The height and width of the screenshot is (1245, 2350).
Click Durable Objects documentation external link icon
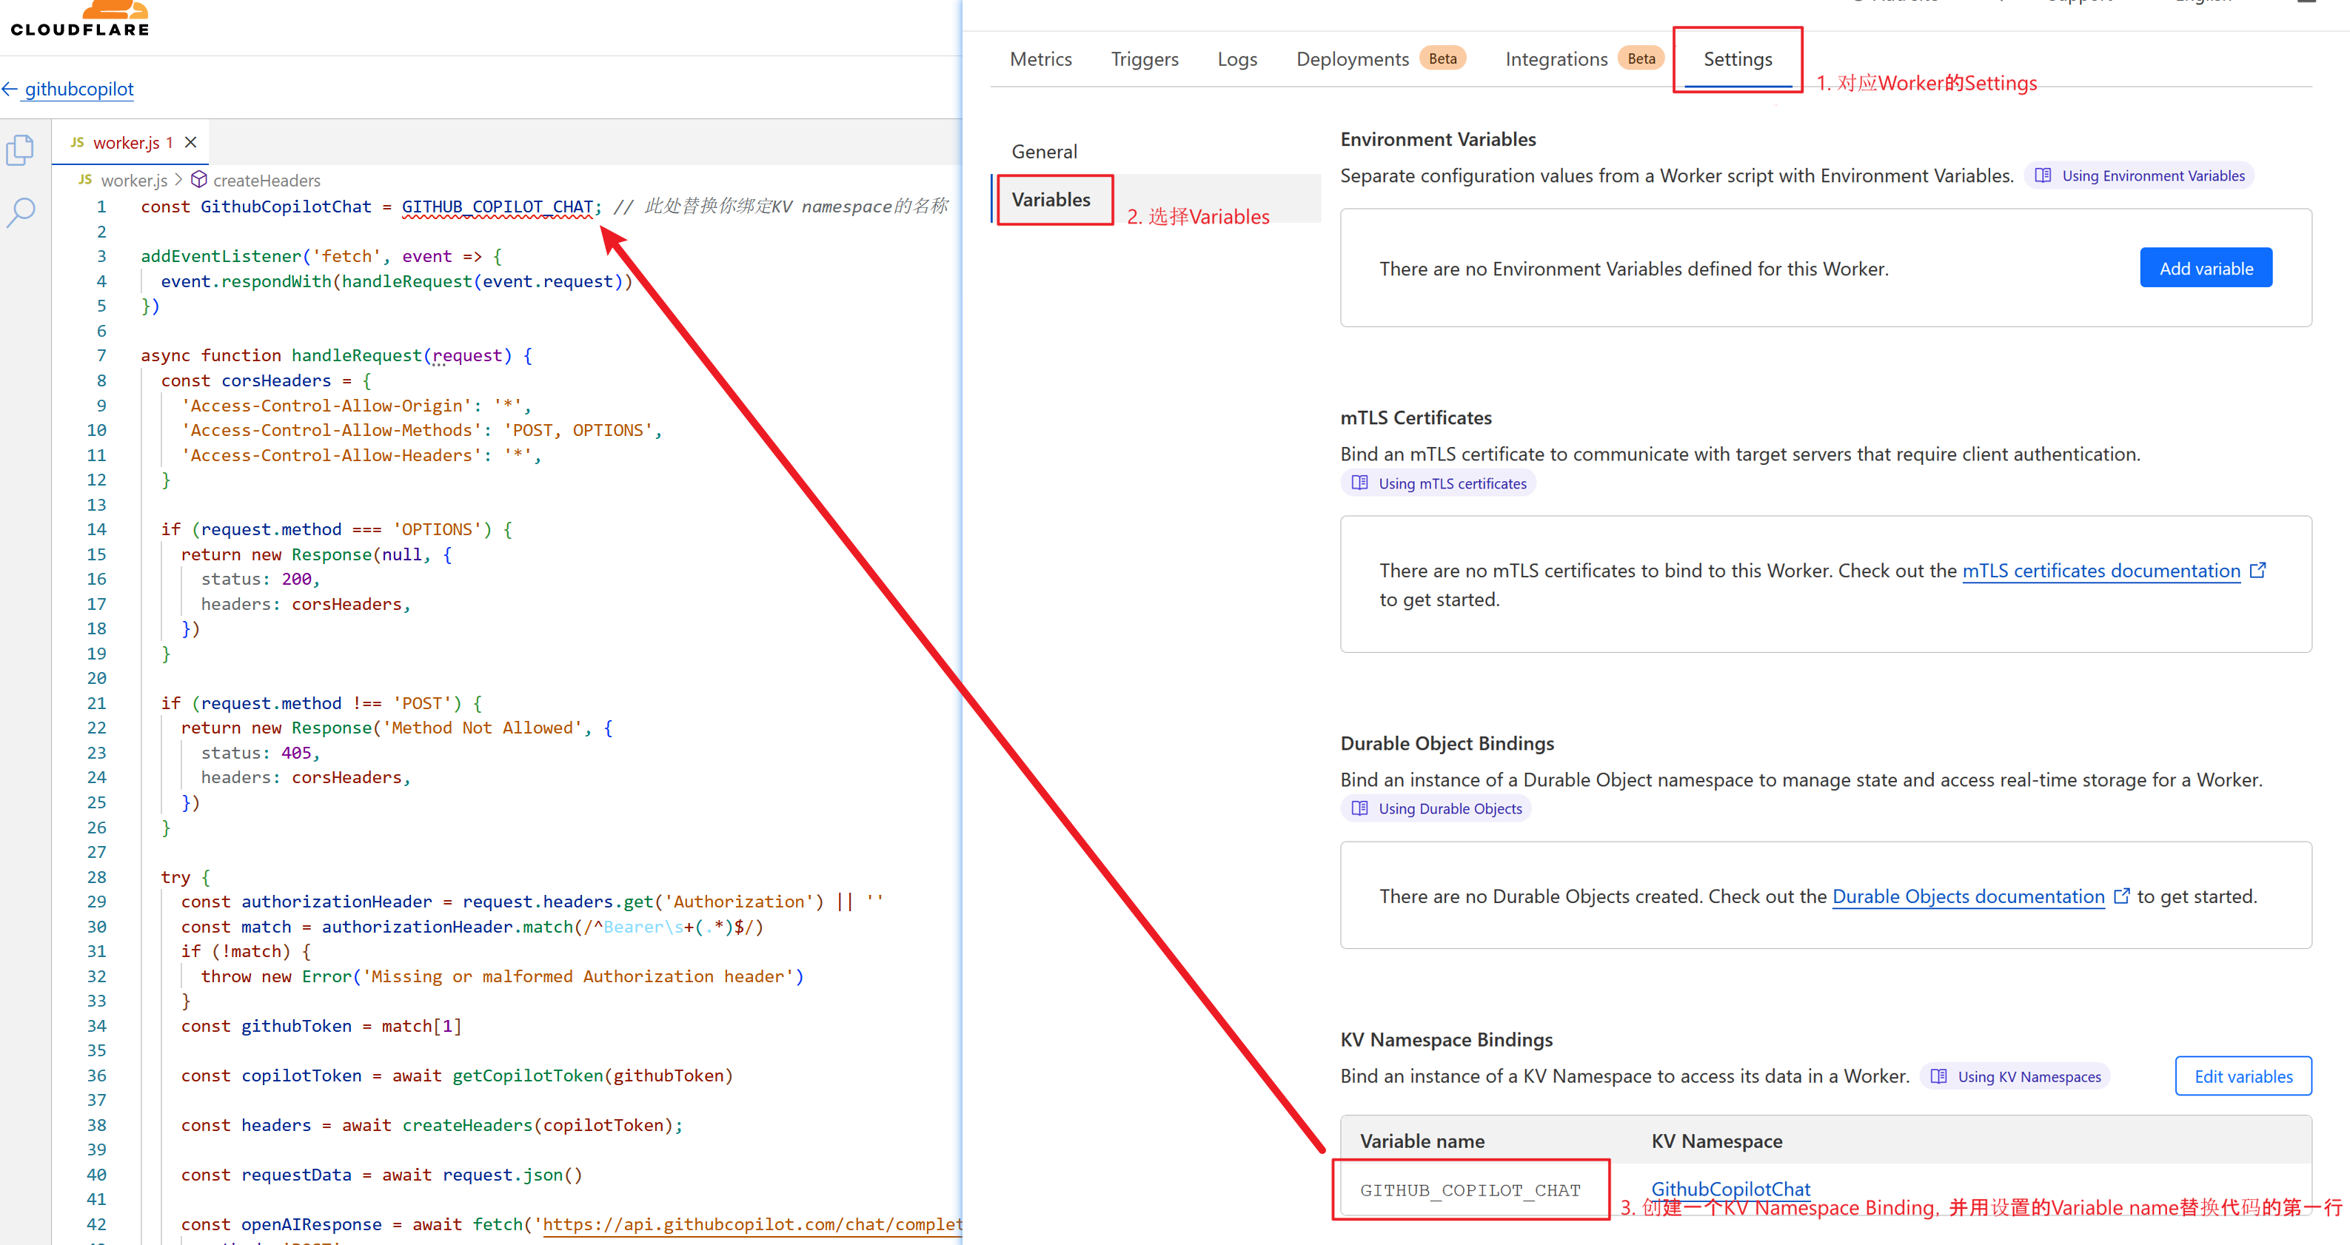point(2122,896)
